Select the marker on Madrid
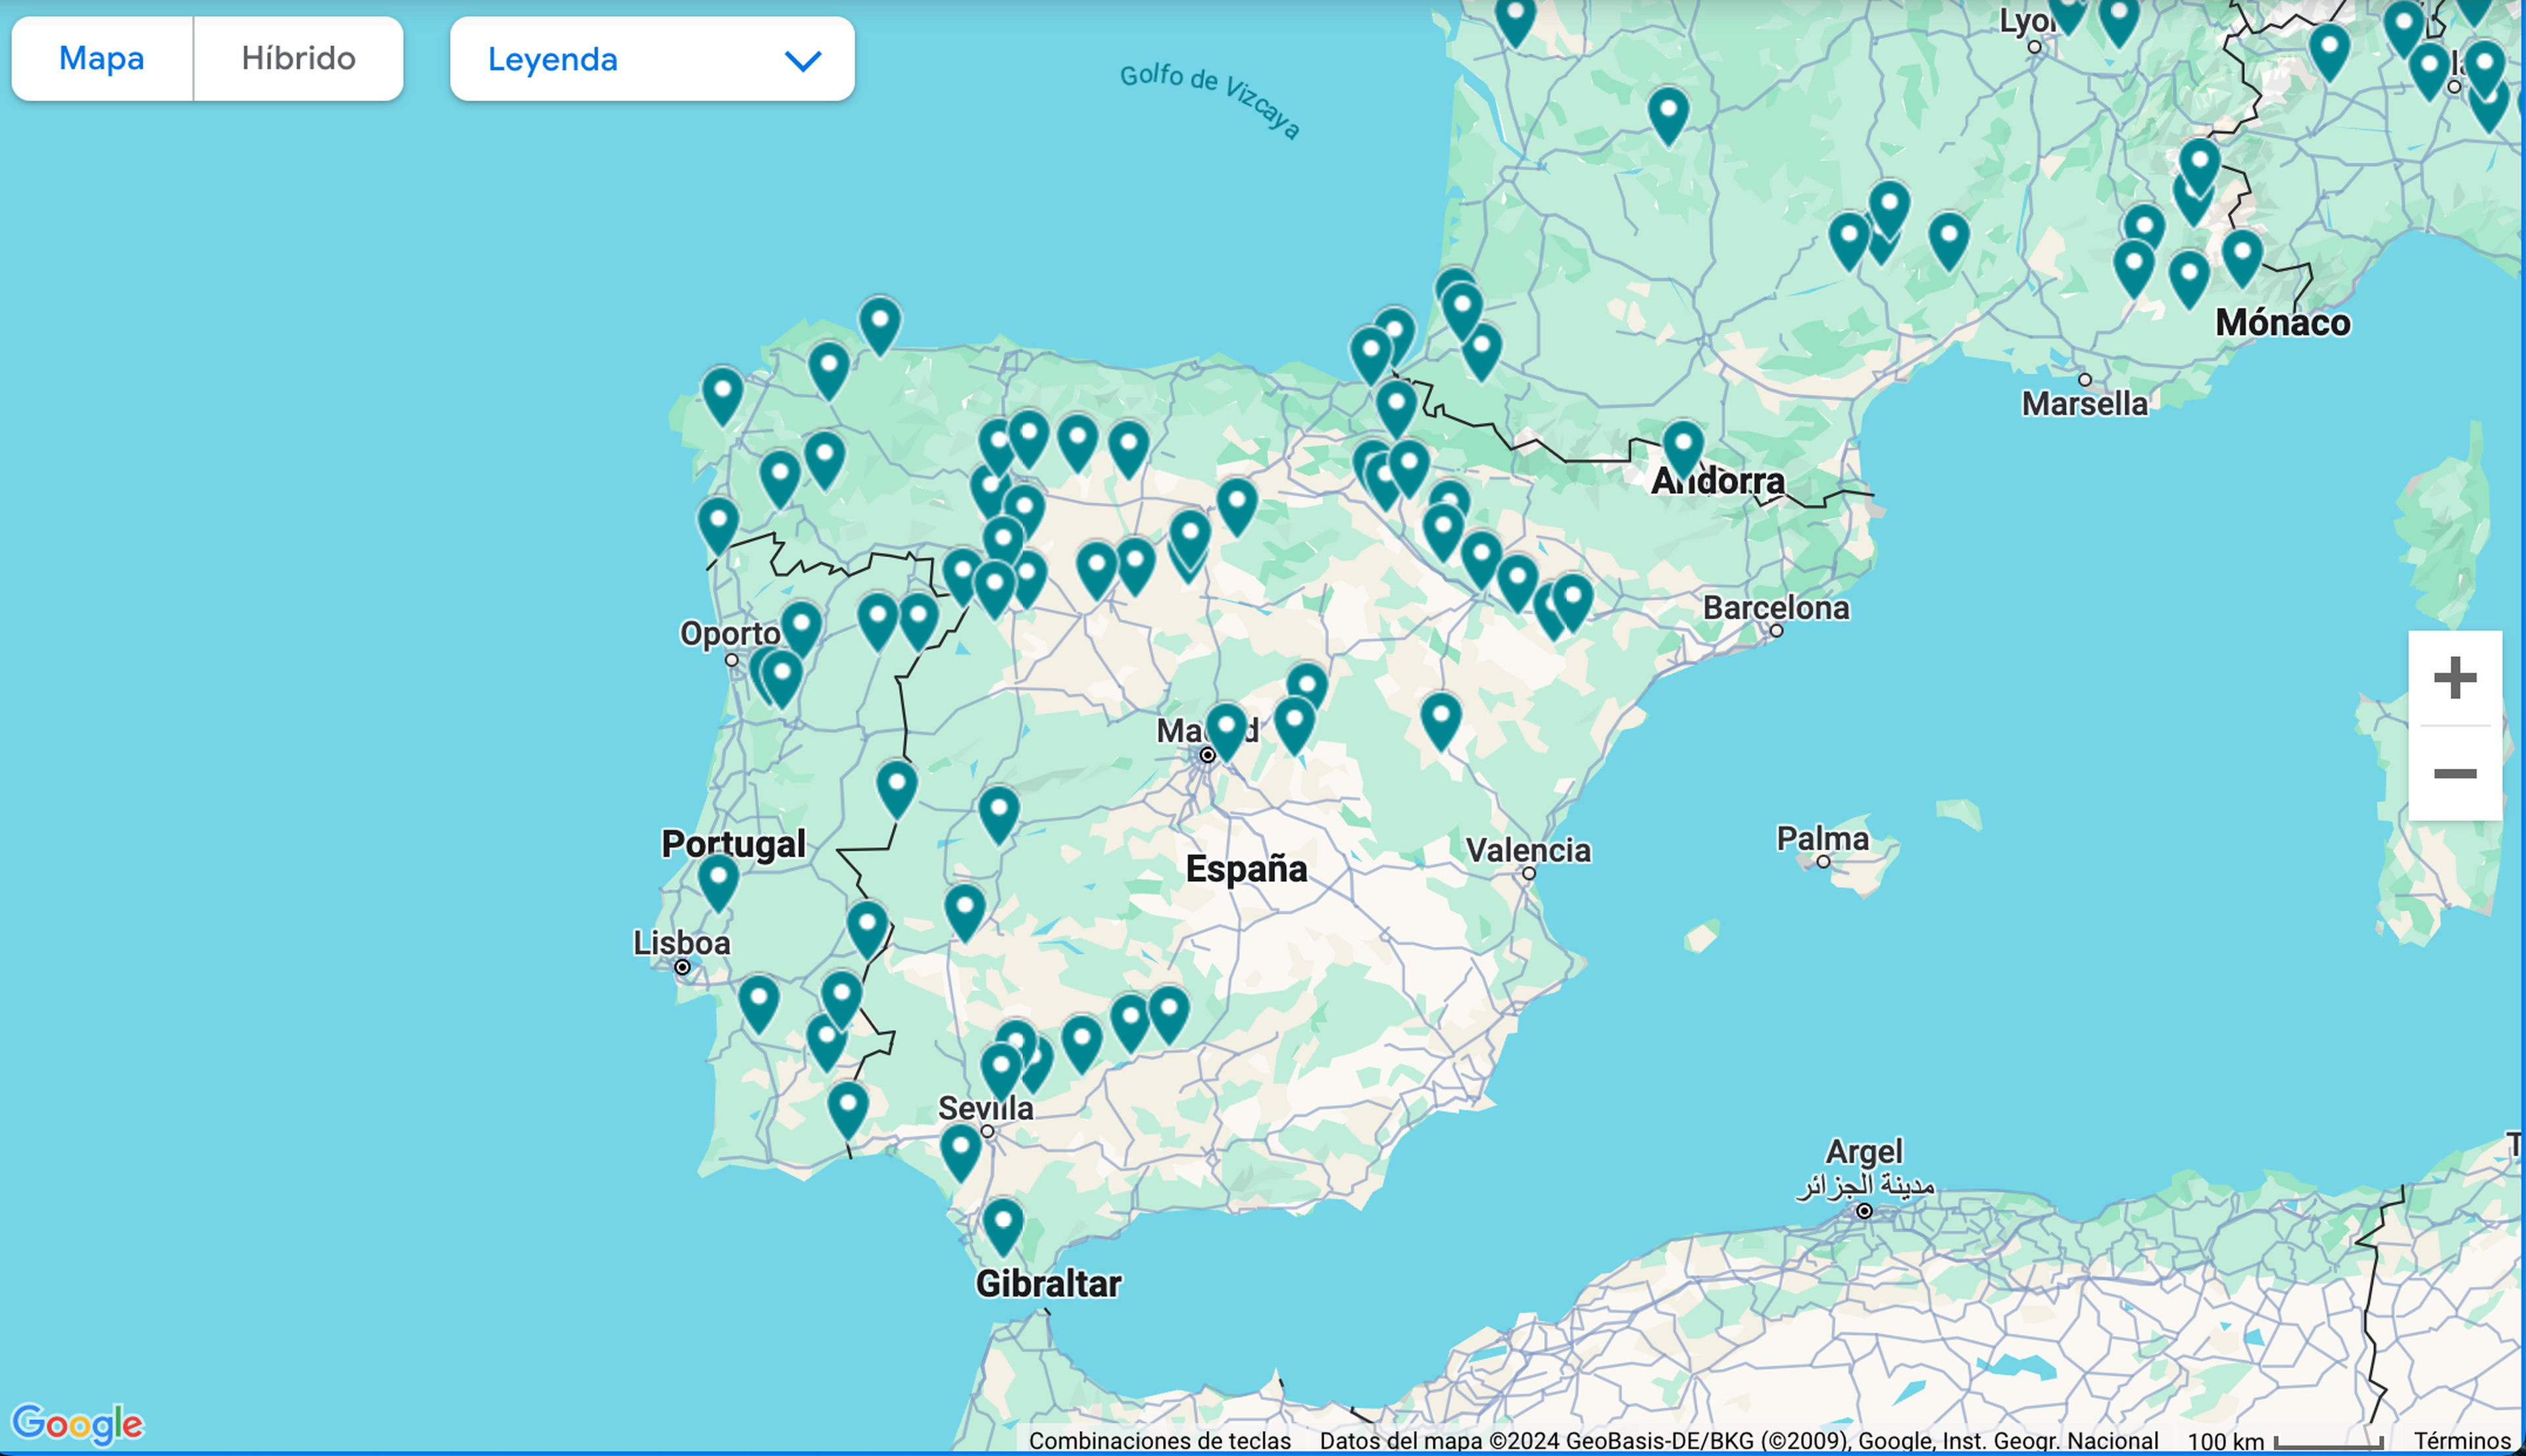 1226,731
